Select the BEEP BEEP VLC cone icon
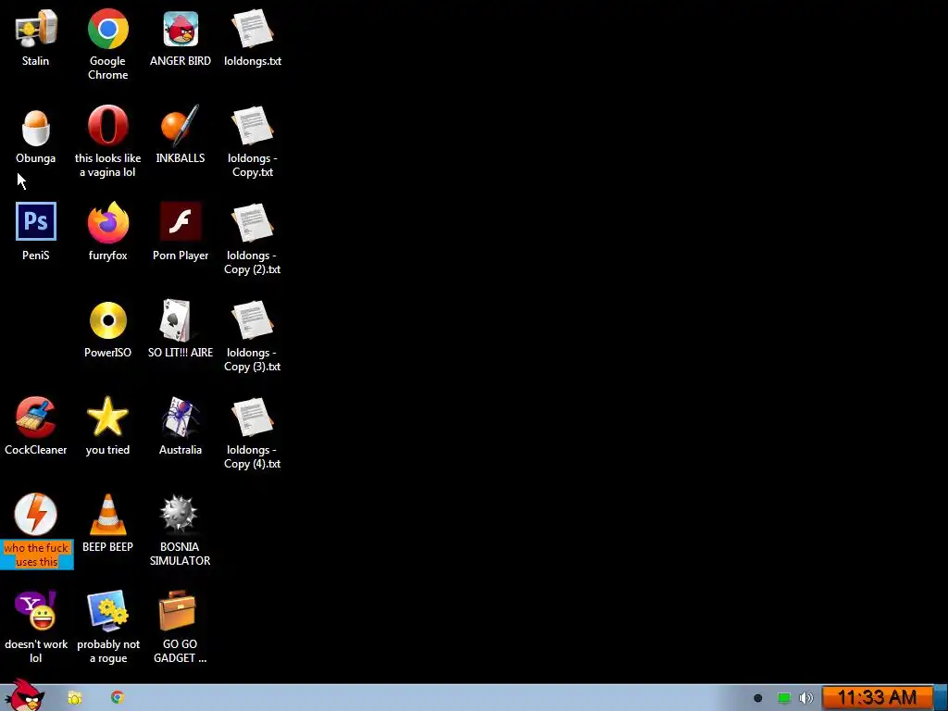The width and height of the screenshot is (948, 711). [107, 515]
